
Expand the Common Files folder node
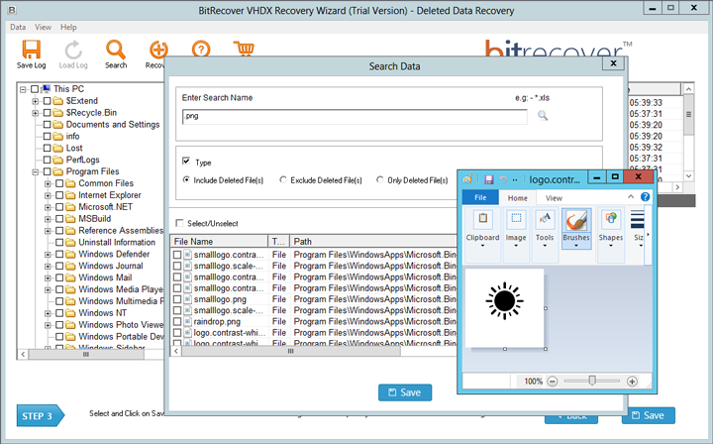(x=48, y=183)
